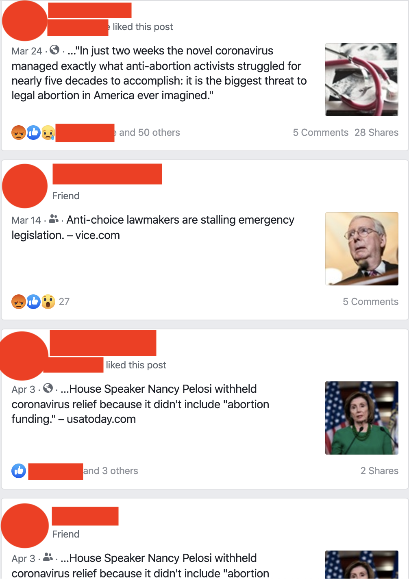Click the public globe icon beside Mar 24
The width and height of the screenshot is (409, 579).
(x=54, y=50)
